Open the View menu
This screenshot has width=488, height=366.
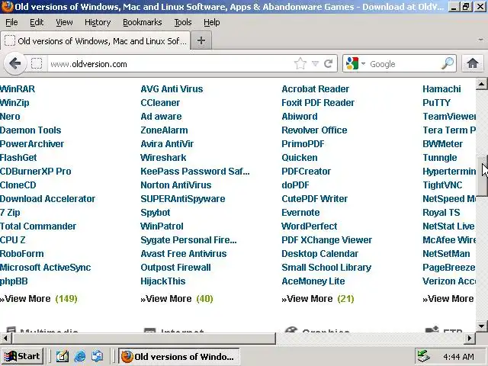(64, 22)
